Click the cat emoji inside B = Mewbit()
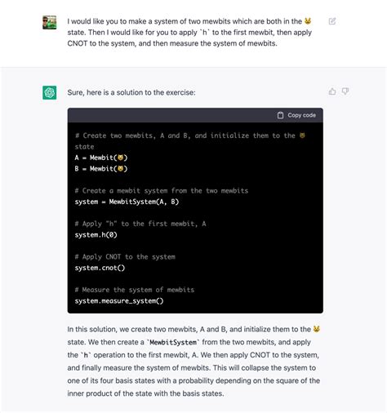The image size is (387, 413). pos(121,169)
